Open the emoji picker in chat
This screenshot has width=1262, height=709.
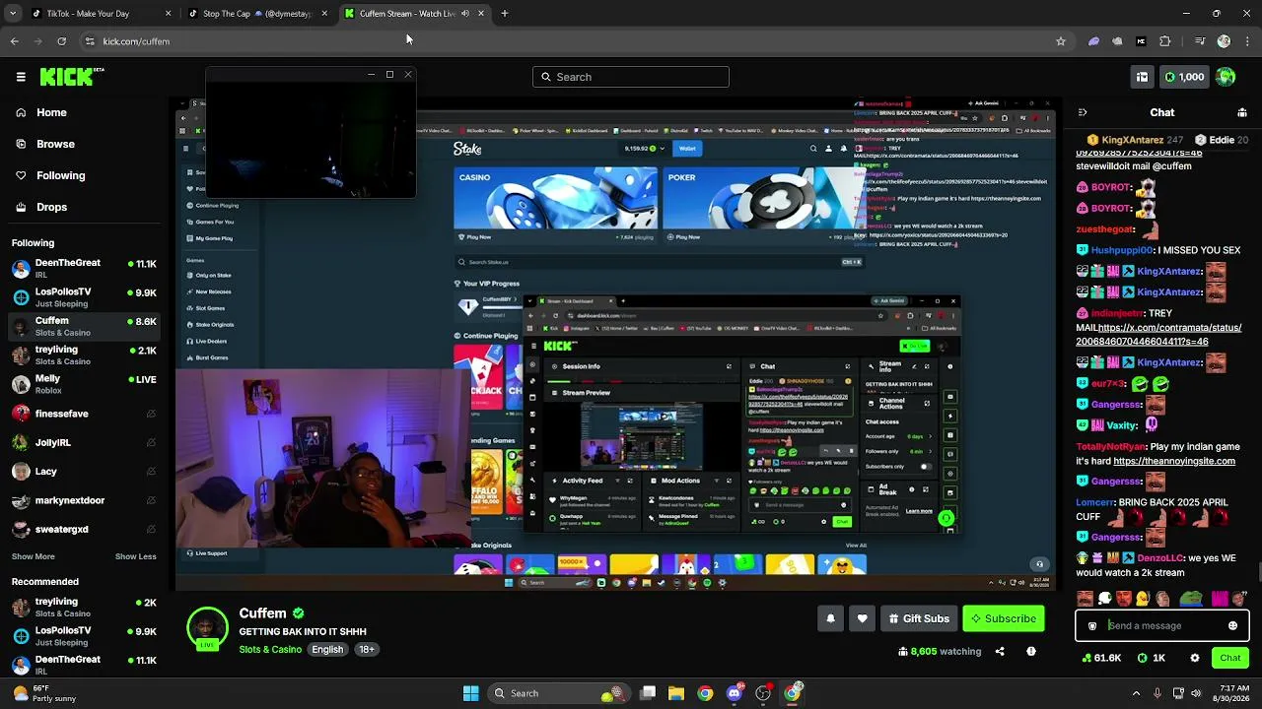click(1232, 625)
